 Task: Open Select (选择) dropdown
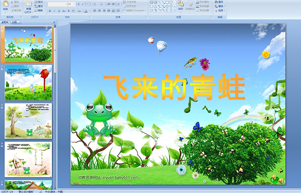[x=220, y=10]
